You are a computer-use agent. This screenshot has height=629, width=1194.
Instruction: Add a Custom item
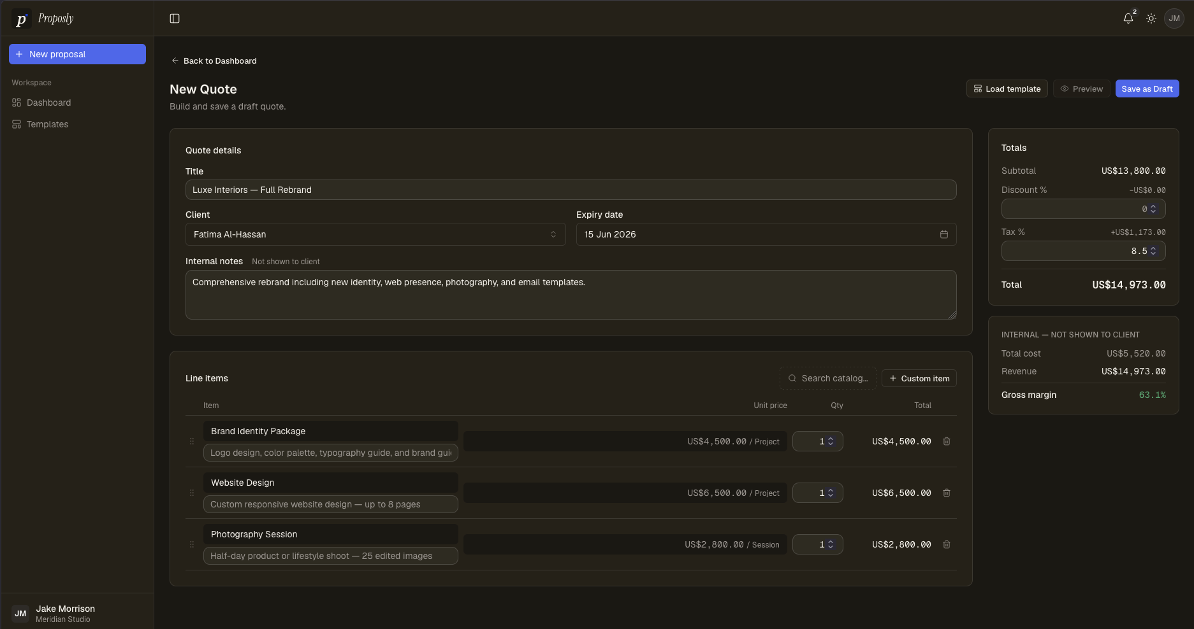pos(919,378)
